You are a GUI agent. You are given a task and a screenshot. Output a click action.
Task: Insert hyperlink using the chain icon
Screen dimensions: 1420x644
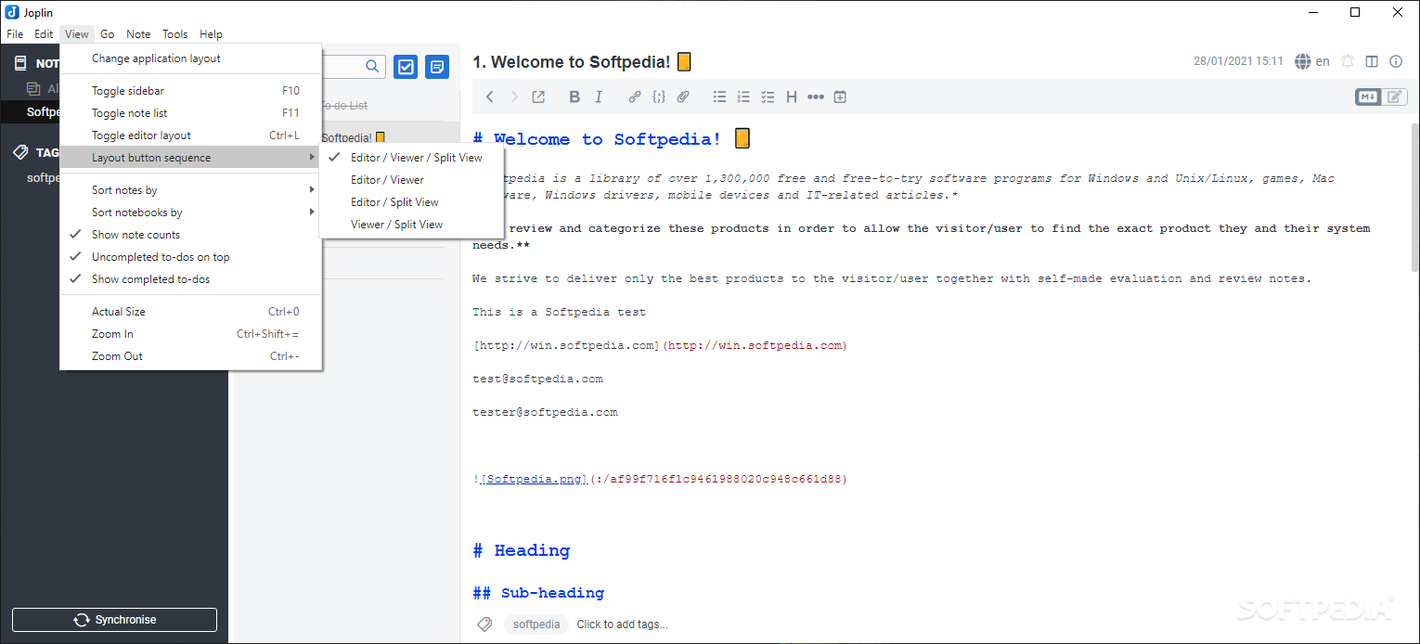635,97
